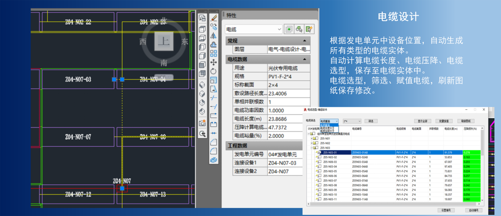Image resolution: width=501 pixels, height=216 pixels.
Task: Click the dialog's vertical scrollbar
Action: click(x=482, y=164)
